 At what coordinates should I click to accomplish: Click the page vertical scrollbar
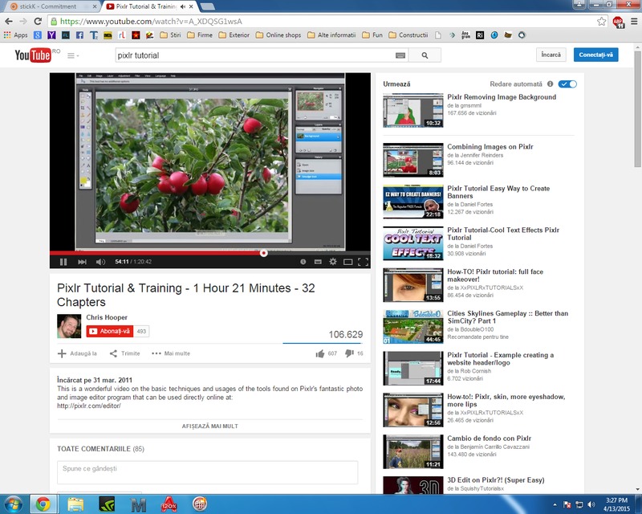point(637,109)
